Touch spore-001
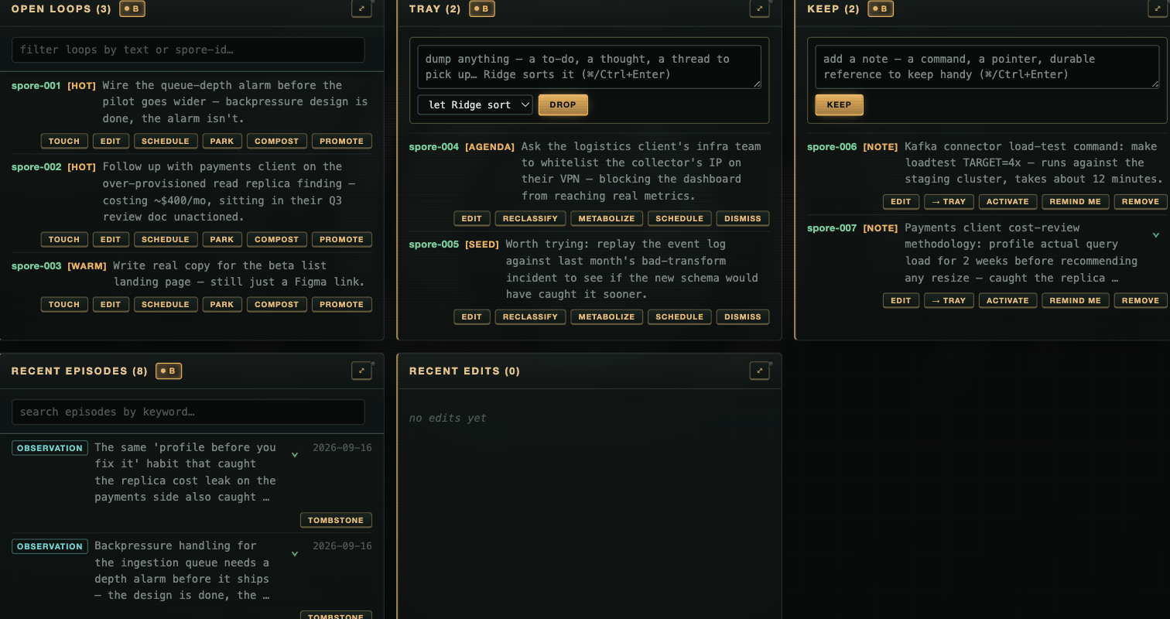 click(x=64, y=141)
